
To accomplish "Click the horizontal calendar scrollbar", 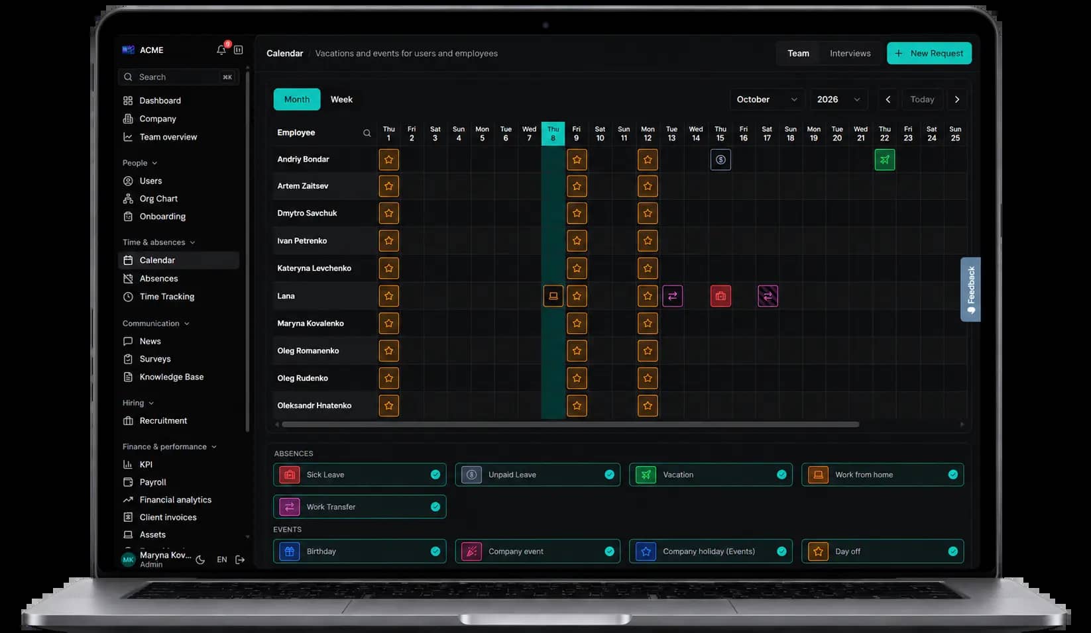I will pyautogui.click(x=570, y=424).
